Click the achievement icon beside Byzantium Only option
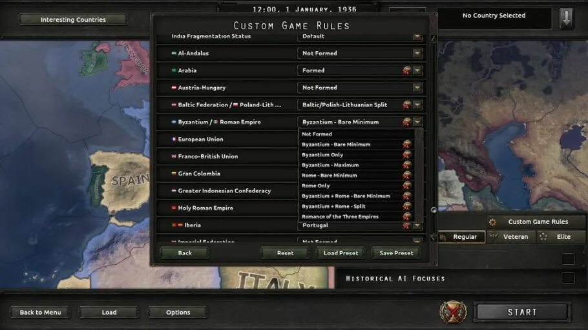 point(407,154)
